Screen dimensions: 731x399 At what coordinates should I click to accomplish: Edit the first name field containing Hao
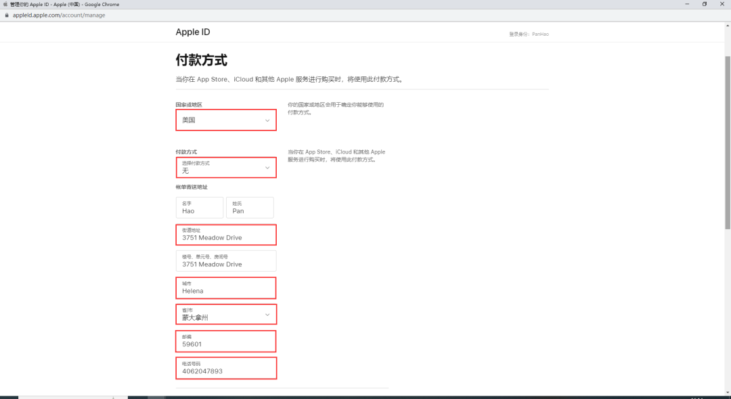click(200, 208)
